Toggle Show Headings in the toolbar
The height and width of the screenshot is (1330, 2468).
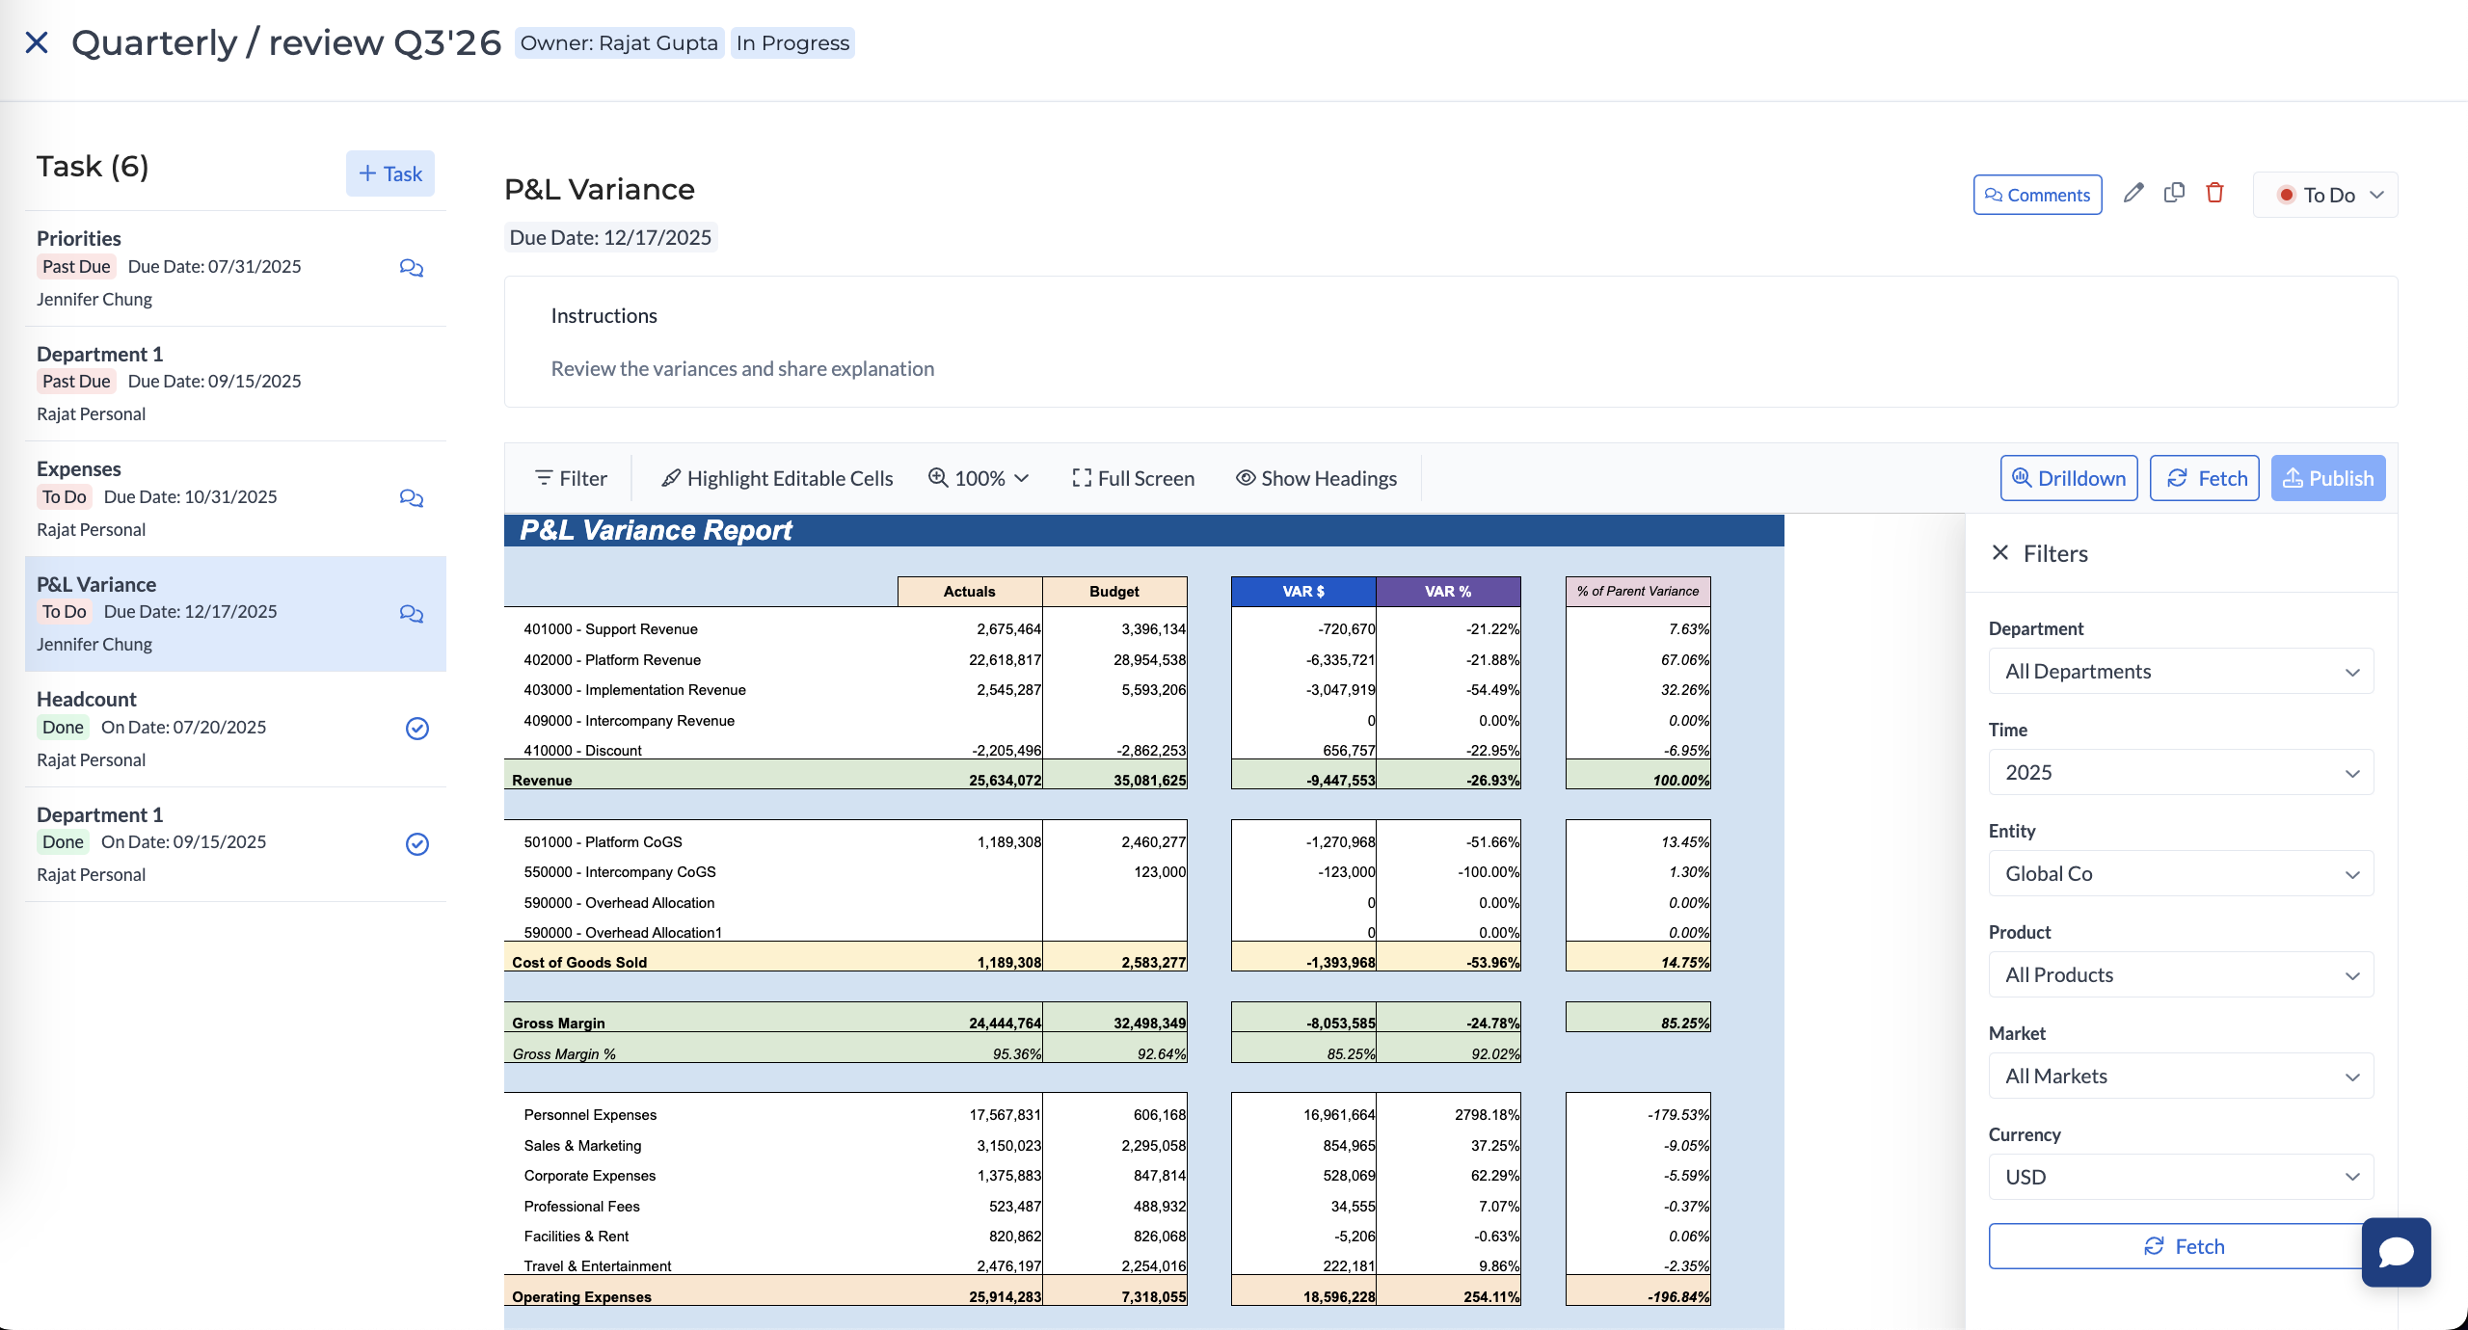point(1316,478)
